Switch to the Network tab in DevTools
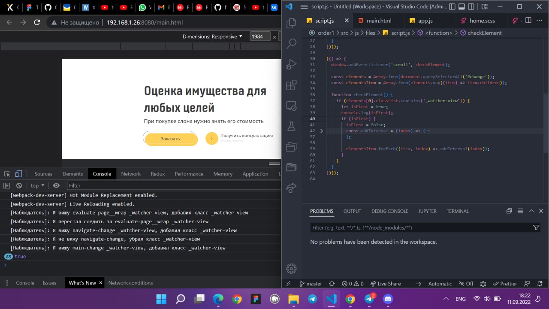Viewport: 549px width, 309px height. (131, 174)
